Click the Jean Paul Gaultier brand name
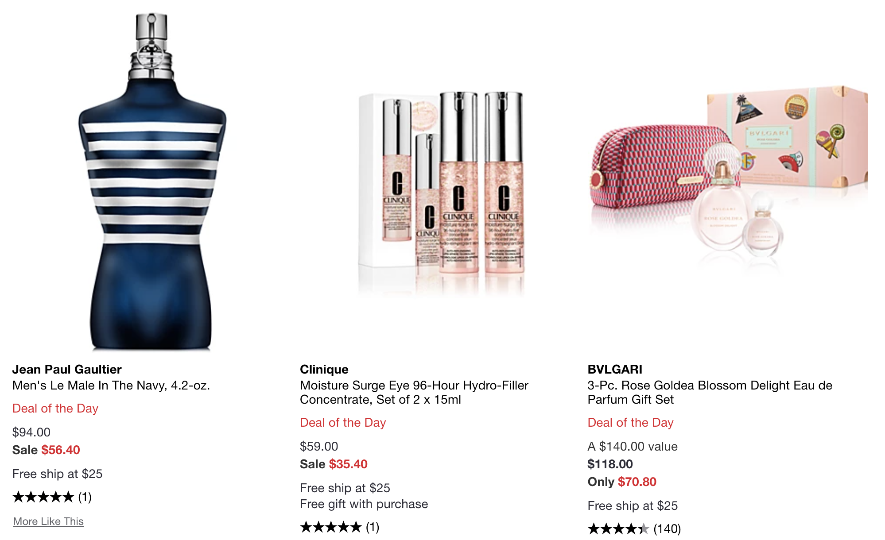The image size is (885, 540). click(67, 369)
